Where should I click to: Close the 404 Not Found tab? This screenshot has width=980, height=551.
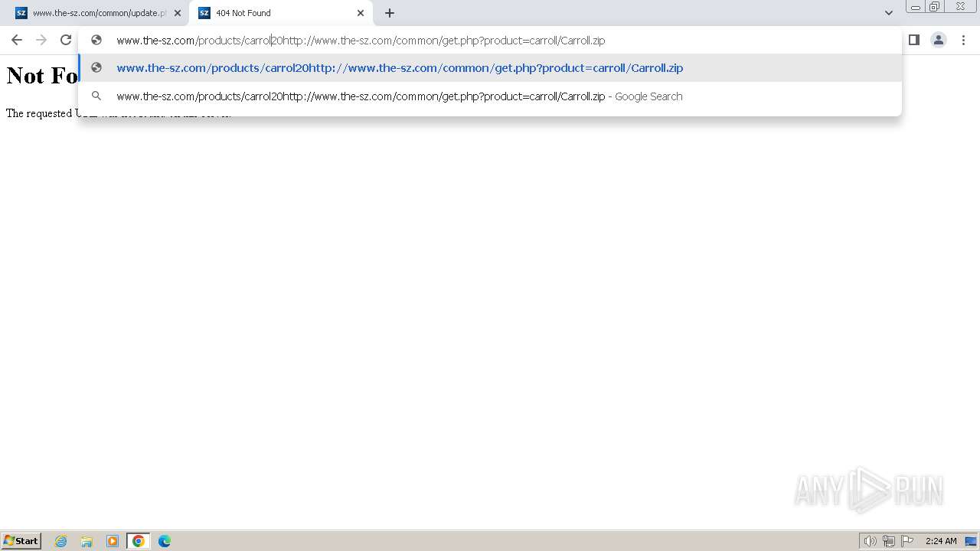point(361,13)
